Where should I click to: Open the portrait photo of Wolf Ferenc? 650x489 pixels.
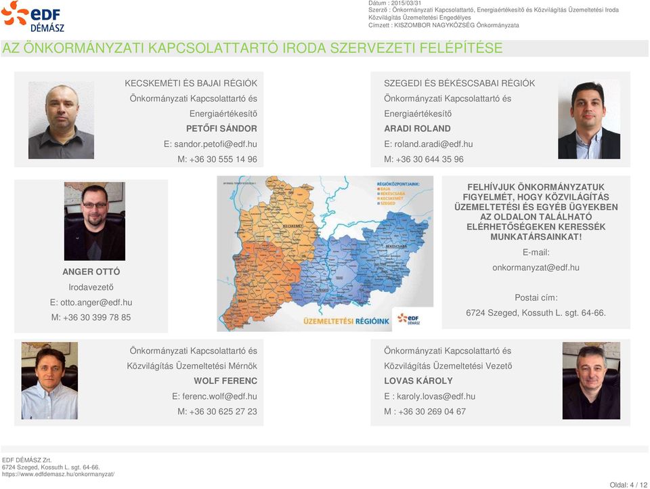coord(49,381)
